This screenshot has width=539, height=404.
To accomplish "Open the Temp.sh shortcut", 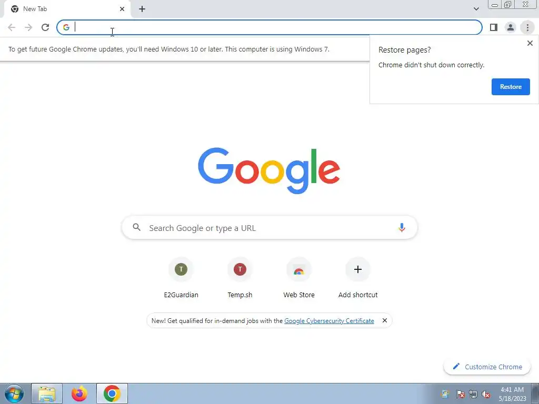I will pos(240,278).
